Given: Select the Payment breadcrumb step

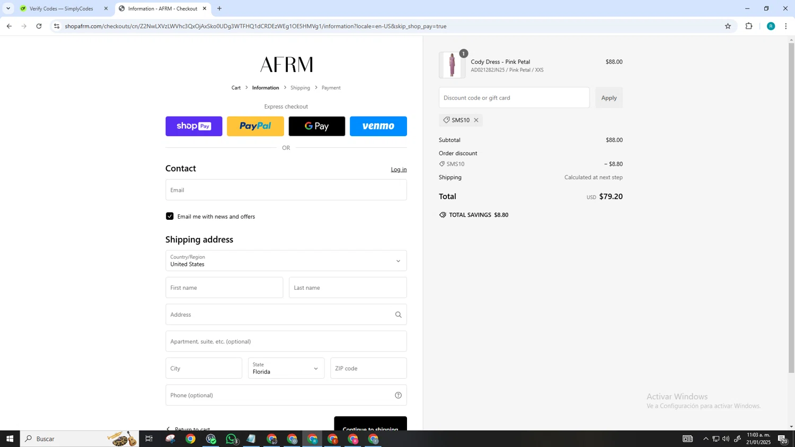Looking at the screenshot, I should click(331, 88).
